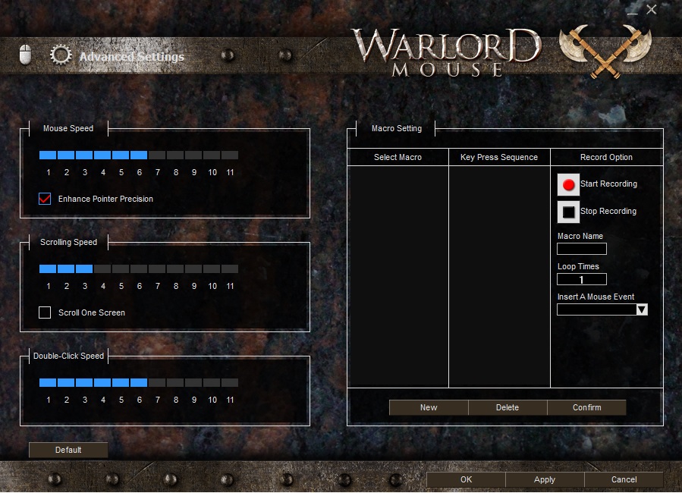Cancel changes with the Cancel button

624,479
